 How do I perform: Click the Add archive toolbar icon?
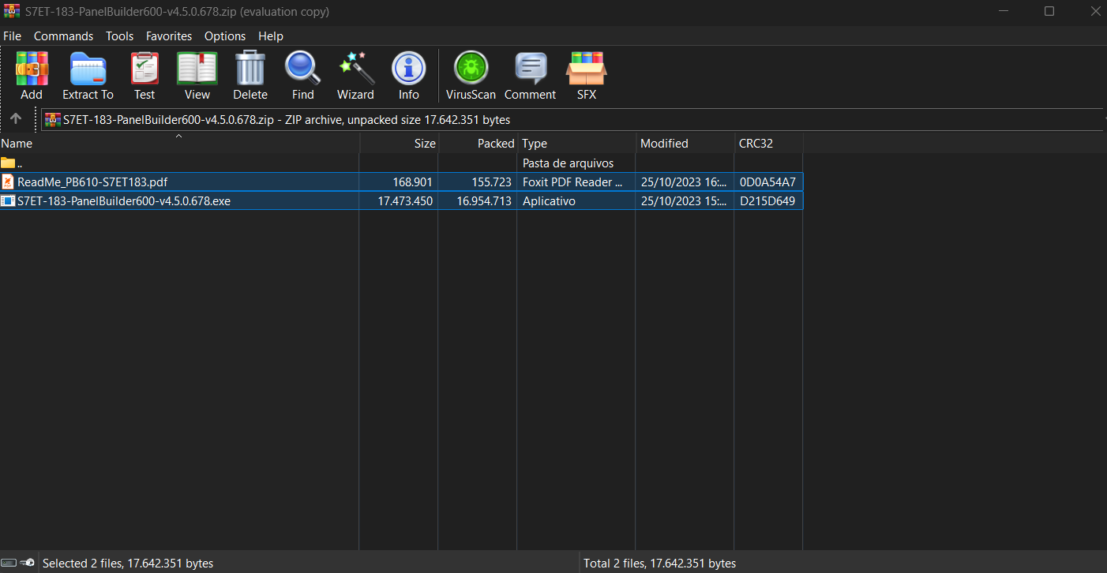(32, 76)
